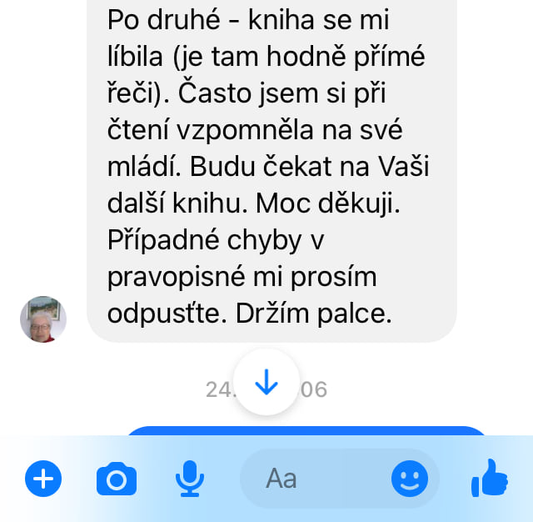Click the line "Po druhé - kniha se mi"
This screenshot has height=522, width=533.
pyautogui.click(x=248, y=20)
